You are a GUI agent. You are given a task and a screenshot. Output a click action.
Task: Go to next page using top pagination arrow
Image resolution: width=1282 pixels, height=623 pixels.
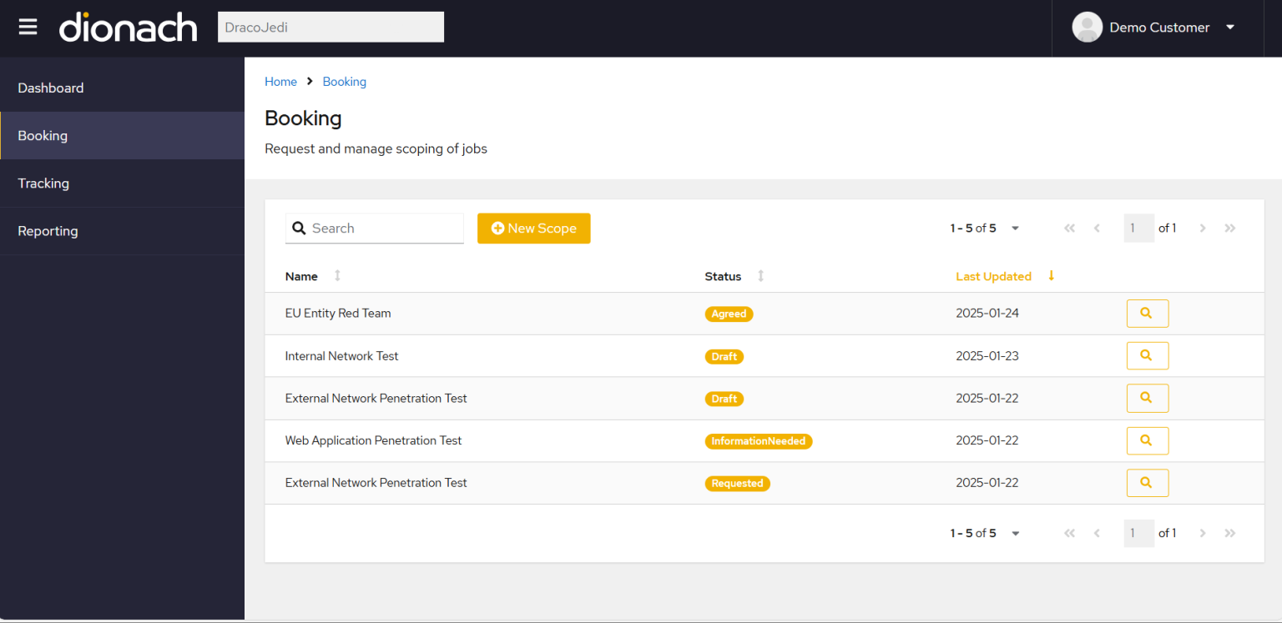pyautogui.click(x=1203, y=229)
